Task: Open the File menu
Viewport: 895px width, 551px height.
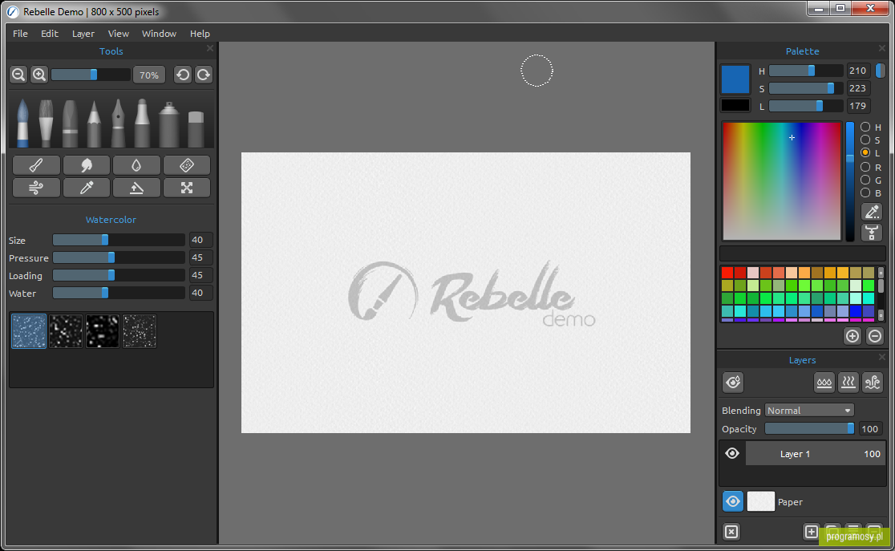Action: click(x=20, y=34)
